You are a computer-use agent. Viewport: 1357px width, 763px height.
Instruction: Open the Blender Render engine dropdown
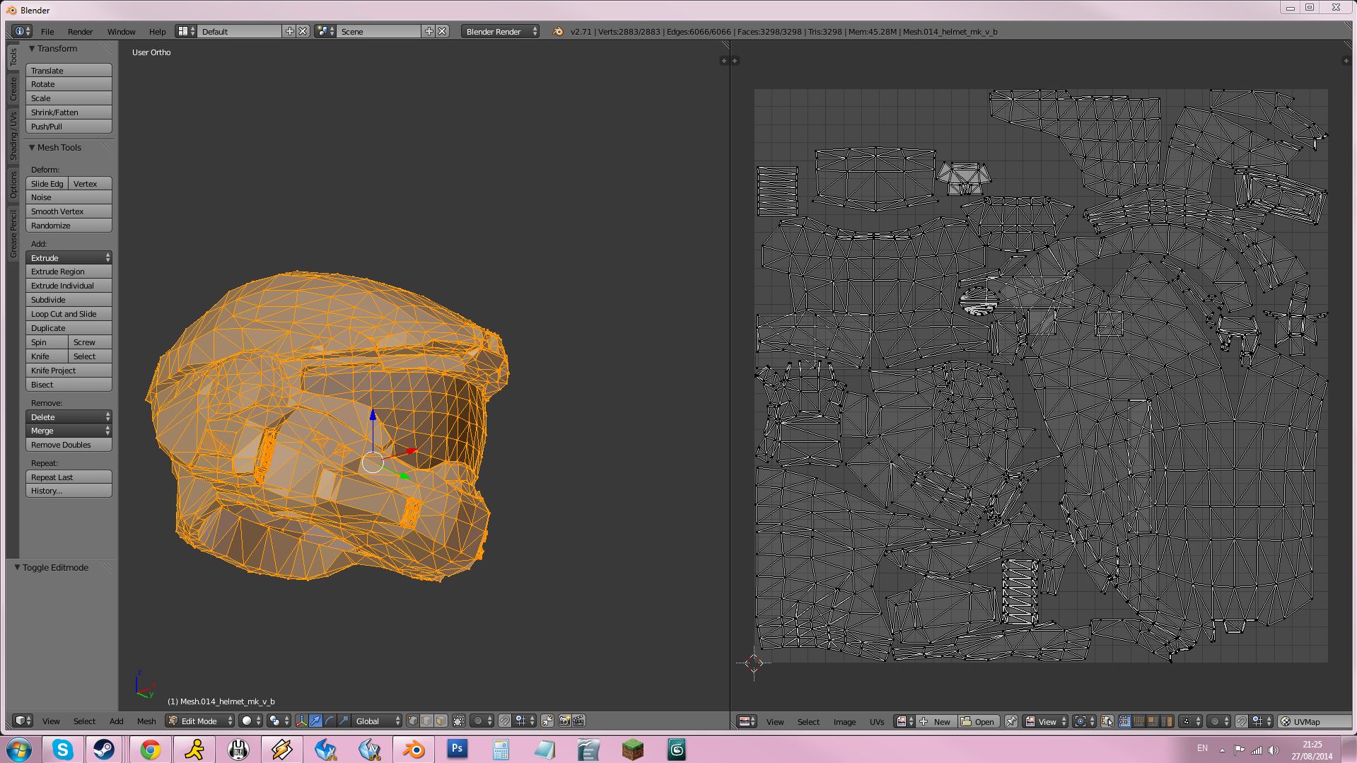tap(500, 31)
